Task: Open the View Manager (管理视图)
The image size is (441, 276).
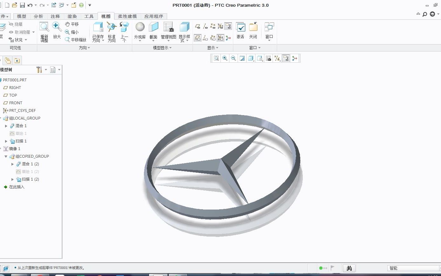Action: pos(168,31)
